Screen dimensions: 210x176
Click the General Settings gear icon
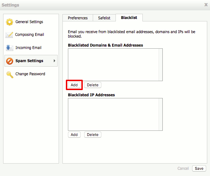pyautogui.click(x=10, y=22)
